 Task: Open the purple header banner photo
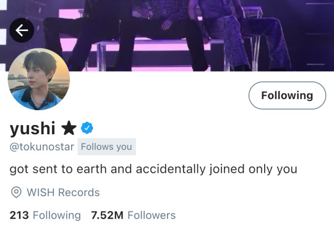pos(167,36)
